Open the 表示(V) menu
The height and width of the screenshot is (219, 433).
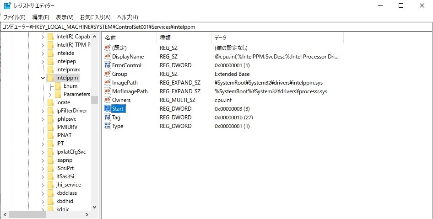tap(65, 17)
